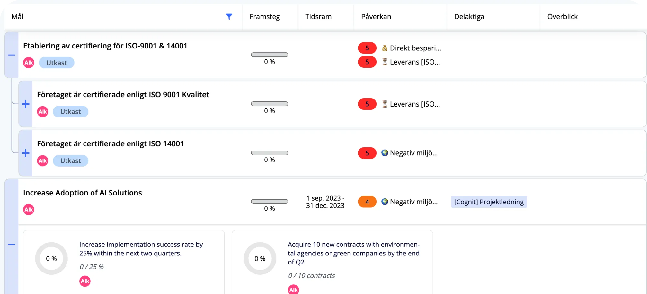The height and width of the screenshot is (294, 647).
Task: Expand the ISO 14001 goal row
Action: click(26, 153)
